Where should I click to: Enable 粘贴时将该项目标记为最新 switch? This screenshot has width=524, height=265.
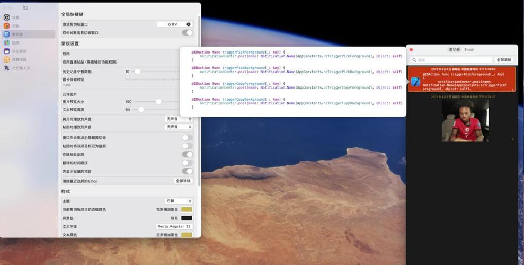click(188, 146)
